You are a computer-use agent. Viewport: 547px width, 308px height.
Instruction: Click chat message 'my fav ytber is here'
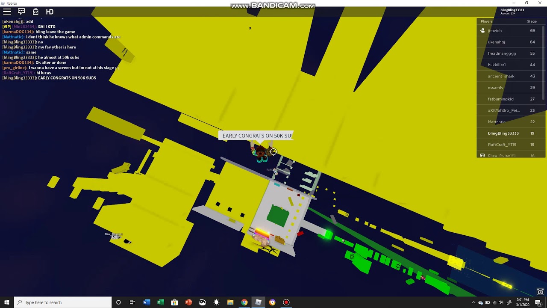tap(57, 47)
